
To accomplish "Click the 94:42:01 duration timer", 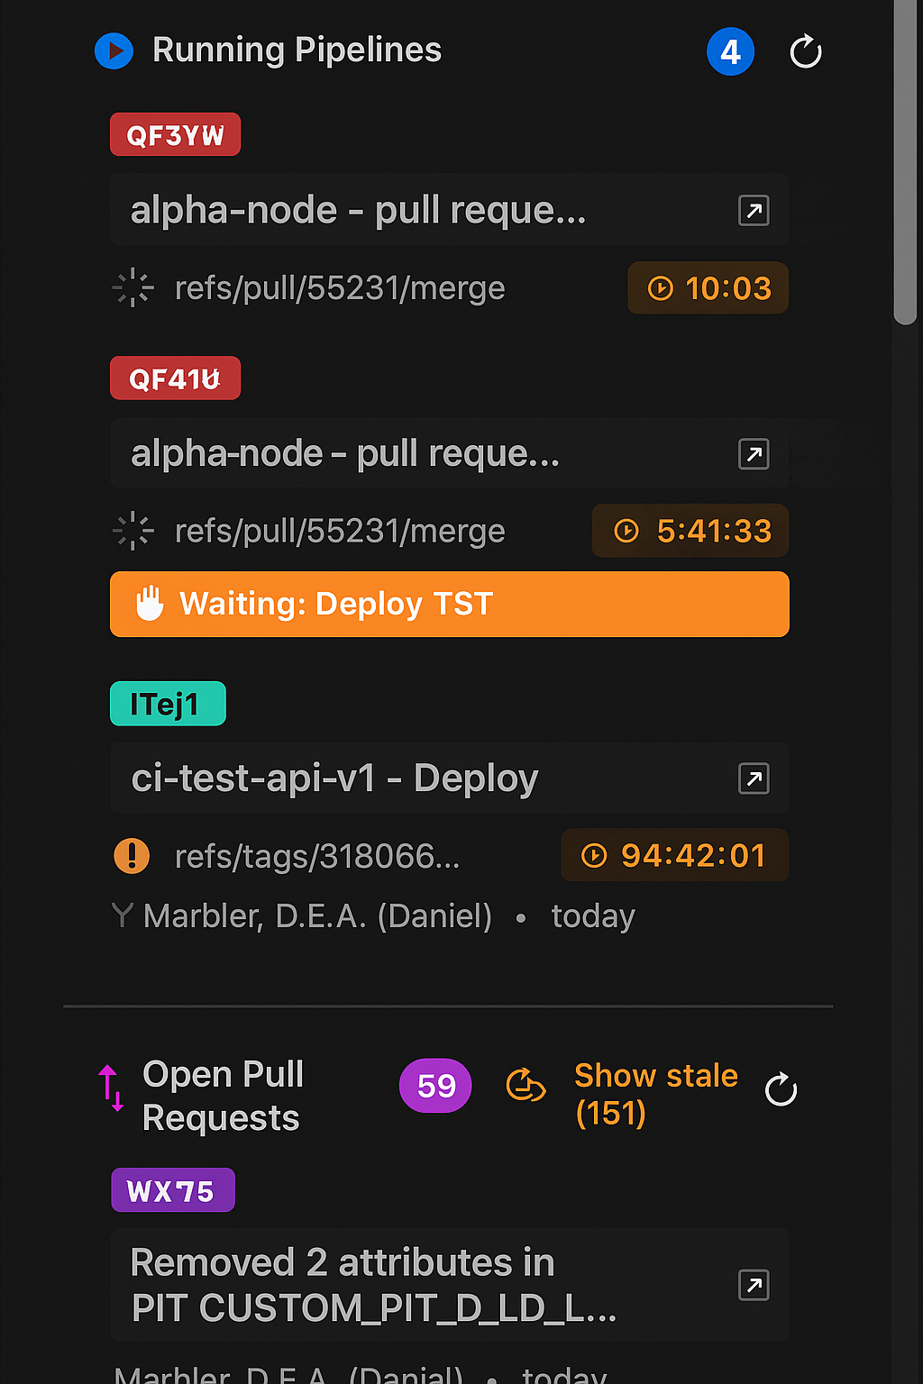I will click(675, 855).
